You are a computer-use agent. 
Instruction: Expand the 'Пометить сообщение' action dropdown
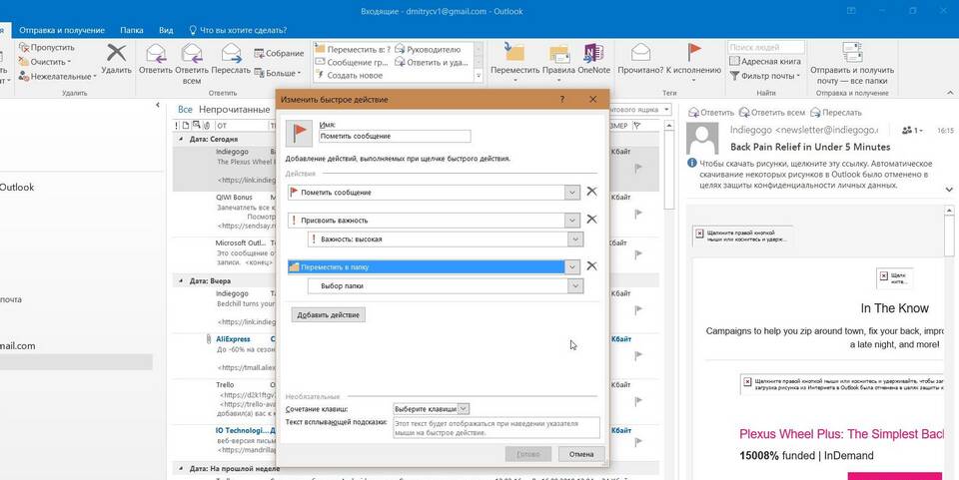pos(571,192)
